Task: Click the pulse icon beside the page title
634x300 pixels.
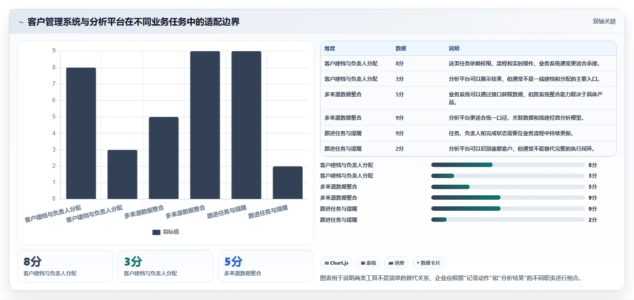Action: (x=21, y=22)
